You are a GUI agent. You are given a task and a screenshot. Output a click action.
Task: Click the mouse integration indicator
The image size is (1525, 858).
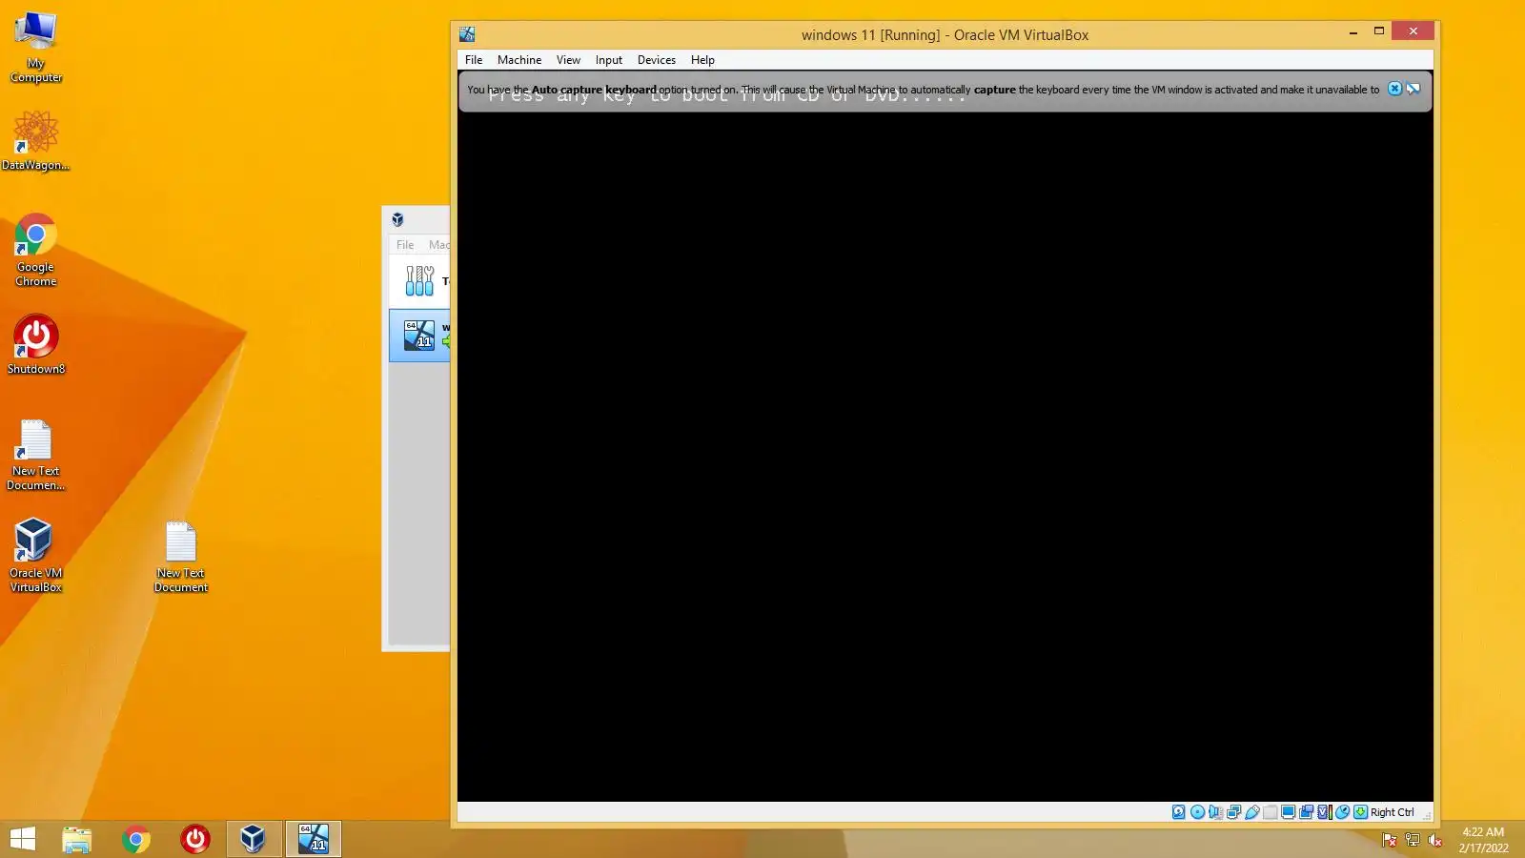[1342, 812]
